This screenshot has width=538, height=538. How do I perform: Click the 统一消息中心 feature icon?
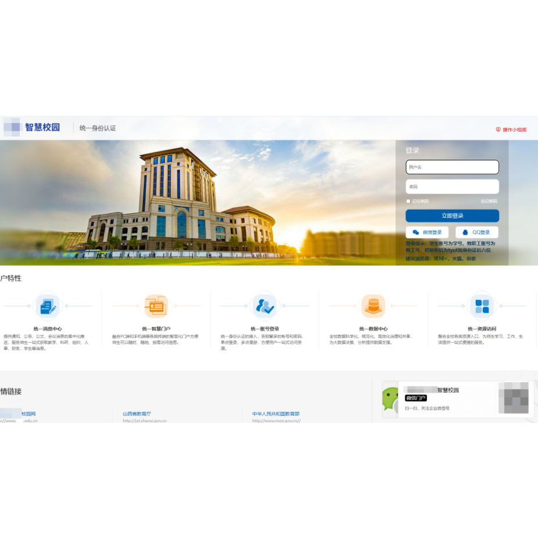pos(47,306)
